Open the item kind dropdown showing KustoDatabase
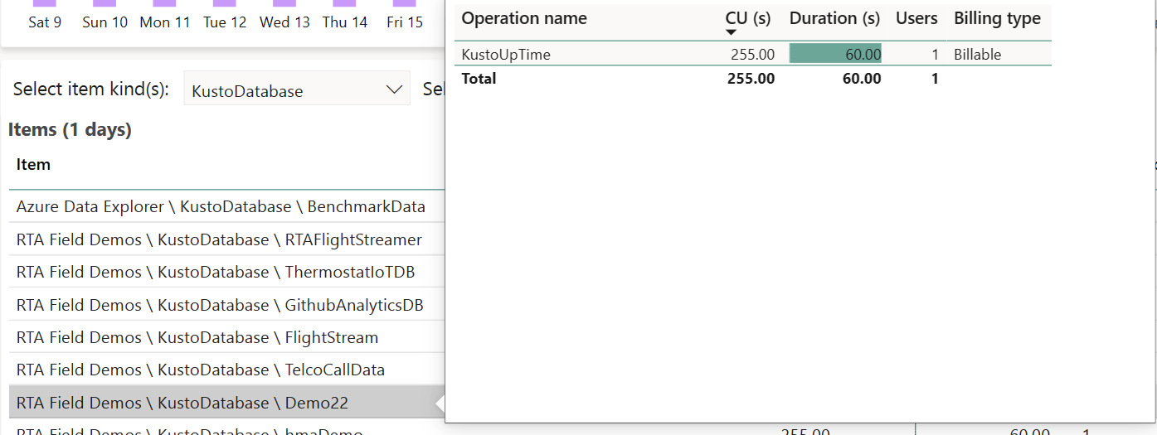1157x435 pixels. pos(297,90)
